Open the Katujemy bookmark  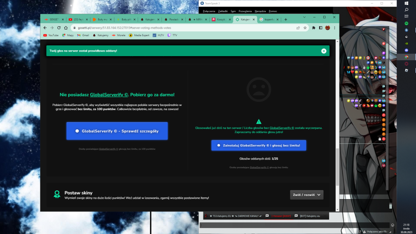[x=101, y=35]
